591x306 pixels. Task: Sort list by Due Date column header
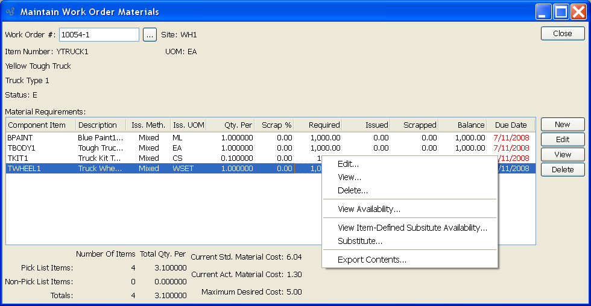(x=510, y=125)
